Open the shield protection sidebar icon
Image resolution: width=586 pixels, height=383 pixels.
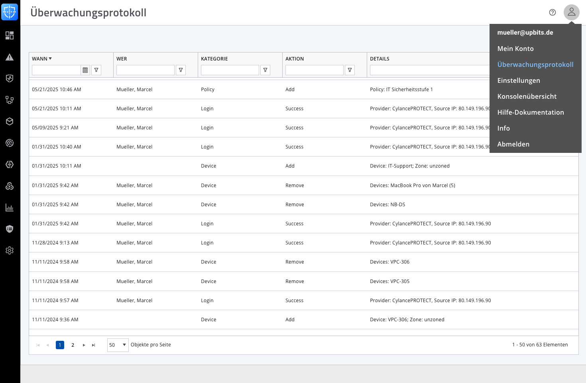coord(10,78)
